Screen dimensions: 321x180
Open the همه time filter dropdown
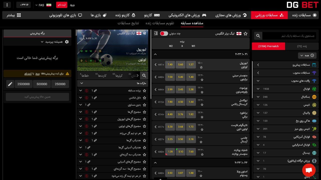[x=307, y=55]
